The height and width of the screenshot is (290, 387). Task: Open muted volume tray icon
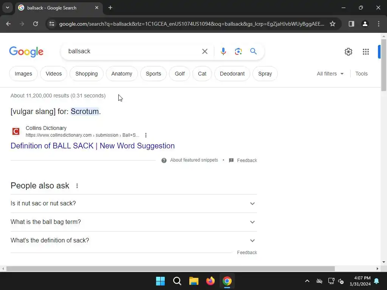coord(341,281)
